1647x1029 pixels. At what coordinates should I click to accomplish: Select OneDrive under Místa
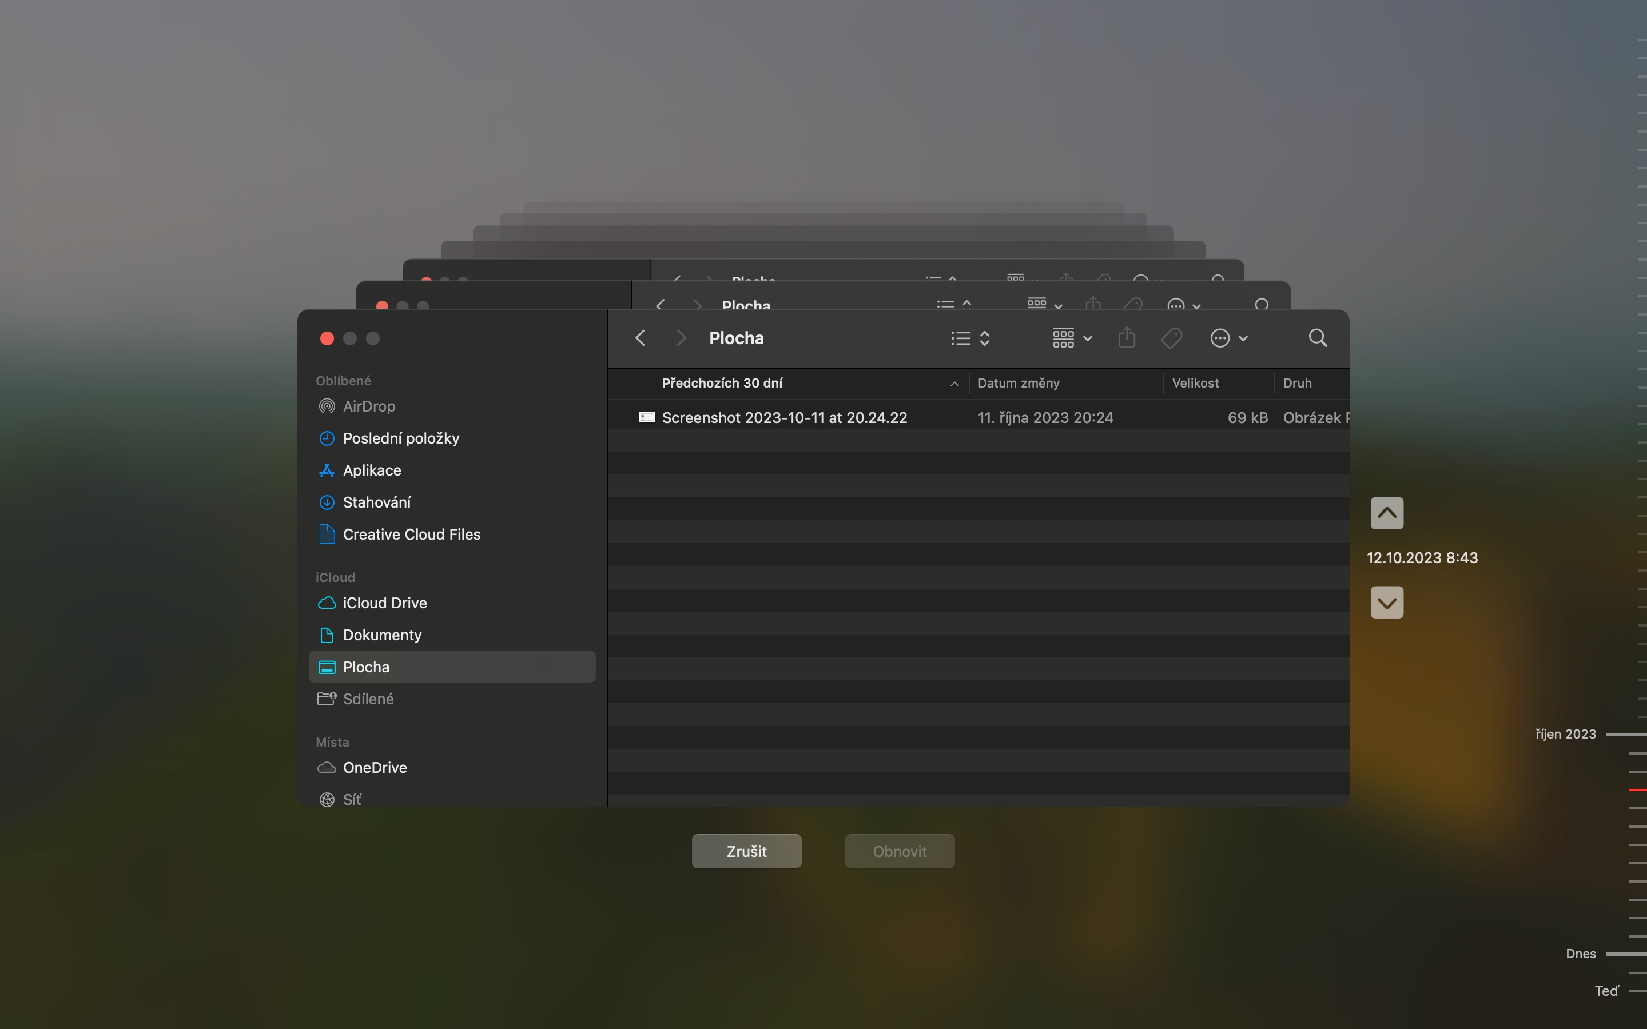coord(375,767)
